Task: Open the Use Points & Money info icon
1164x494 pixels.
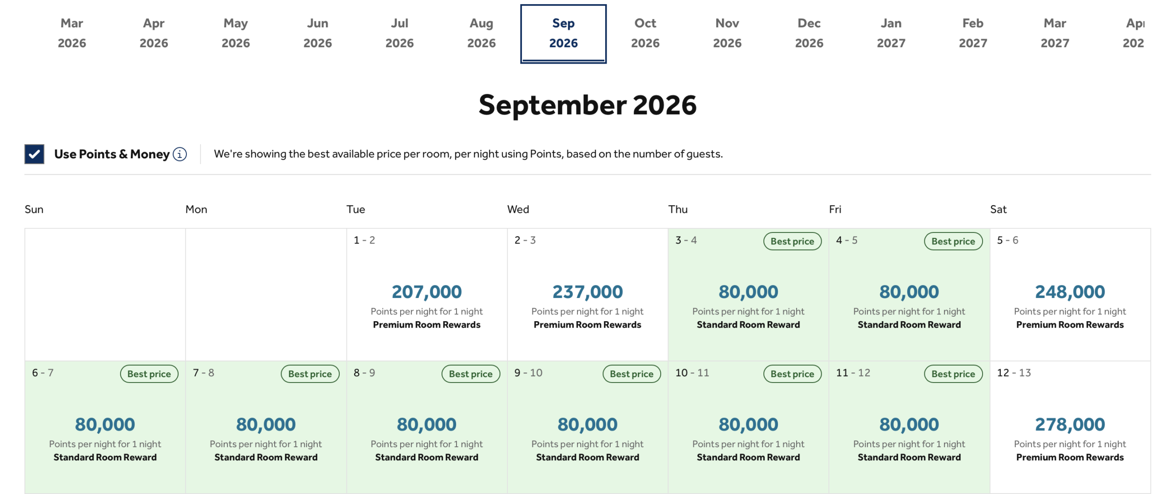Action: click(179, 154)
